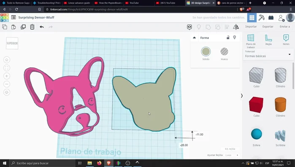Image resolution: width=295 pixels, height=167 pixels.
Task: Click the SUPERIOR view cube
Action: 12,43
